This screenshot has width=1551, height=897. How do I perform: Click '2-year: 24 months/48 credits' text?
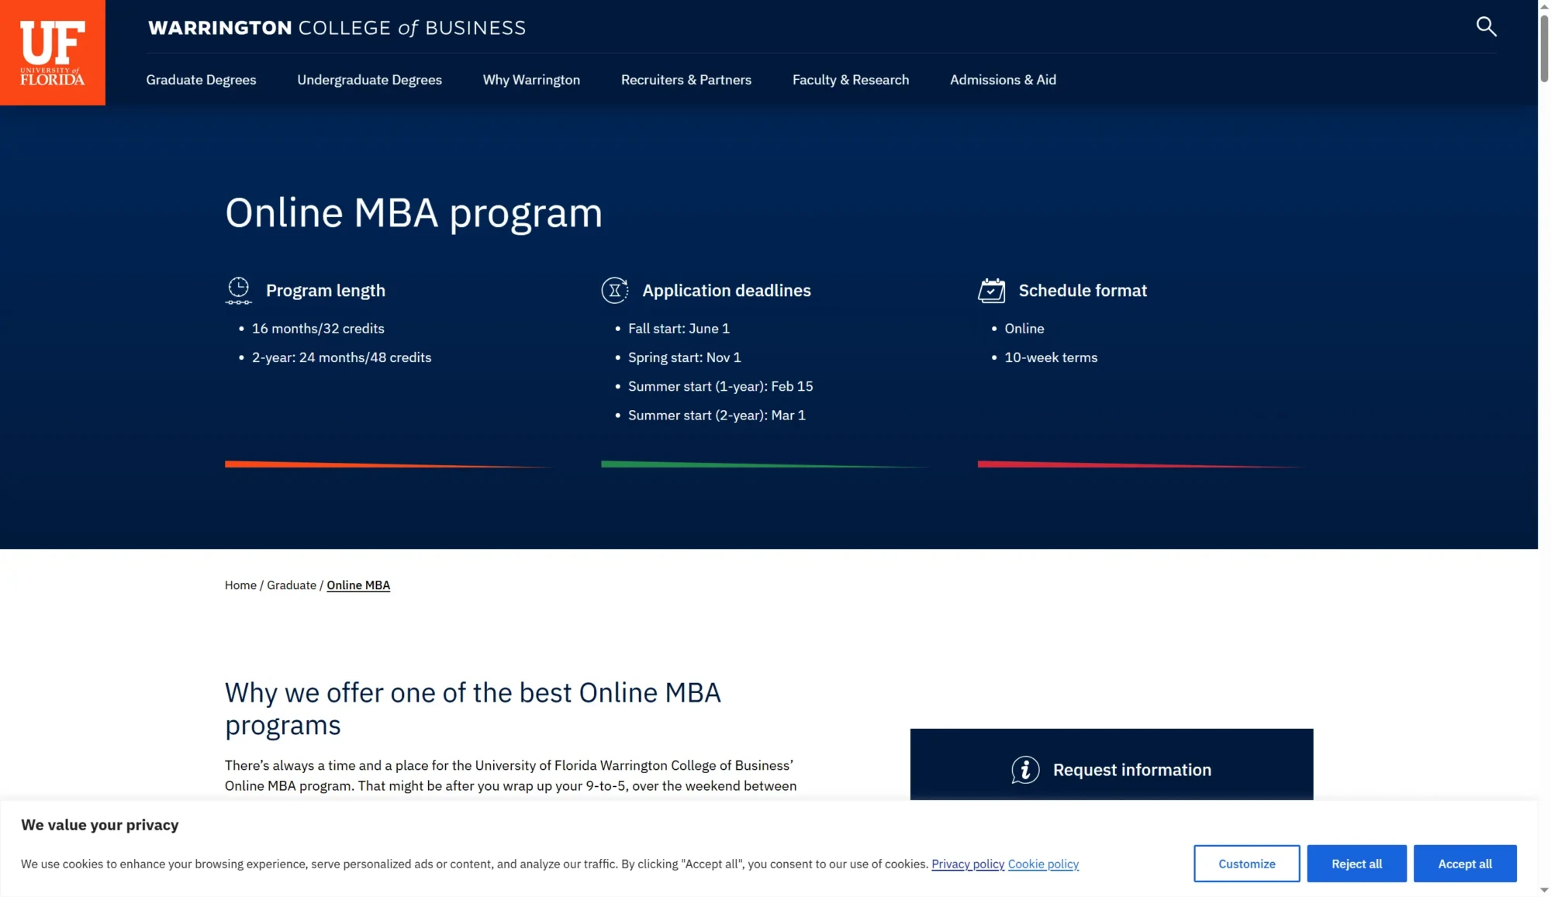(341, 357)
